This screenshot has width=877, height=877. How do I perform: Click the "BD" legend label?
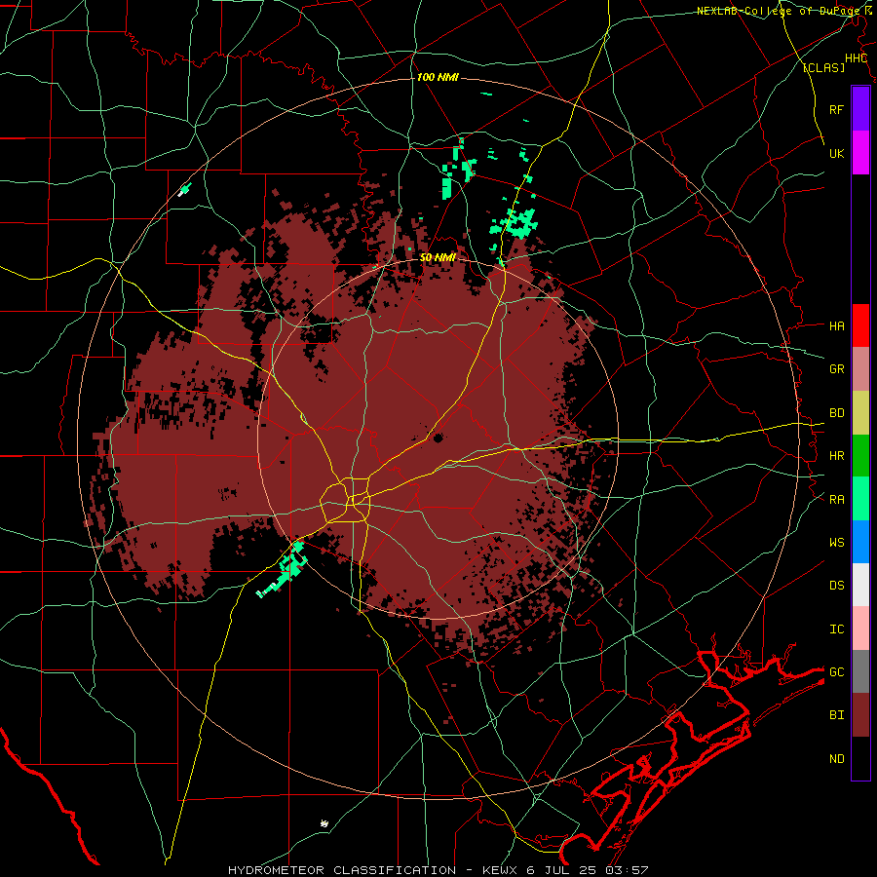click(x=837, y=413)
